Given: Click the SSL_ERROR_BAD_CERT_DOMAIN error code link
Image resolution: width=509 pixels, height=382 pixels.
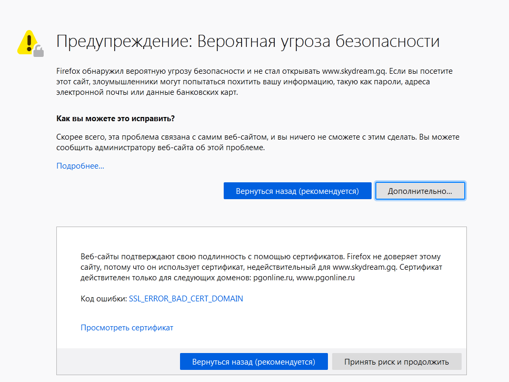Looking at the screenshot, I should pyautogui.click(x=186, y=299).
